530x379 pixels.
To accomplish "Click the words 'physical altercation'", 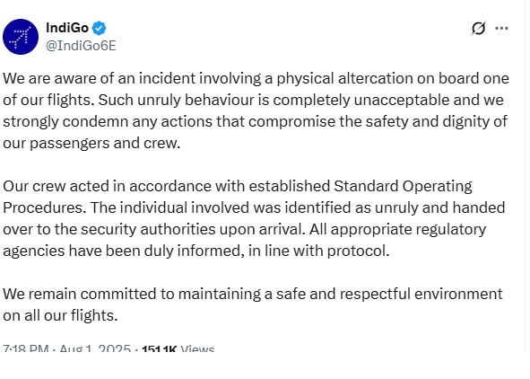I will (344, 78).
